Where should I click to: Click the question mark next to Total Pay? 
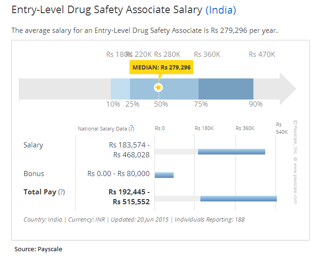[x=61, y=192]
